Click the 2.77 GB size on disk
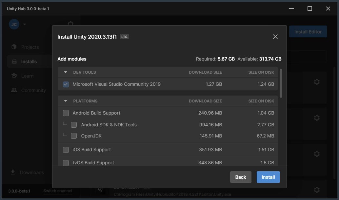 point(266,125)
